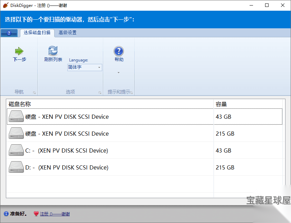Open the 提示和提示 group dialog launcher

132,93
